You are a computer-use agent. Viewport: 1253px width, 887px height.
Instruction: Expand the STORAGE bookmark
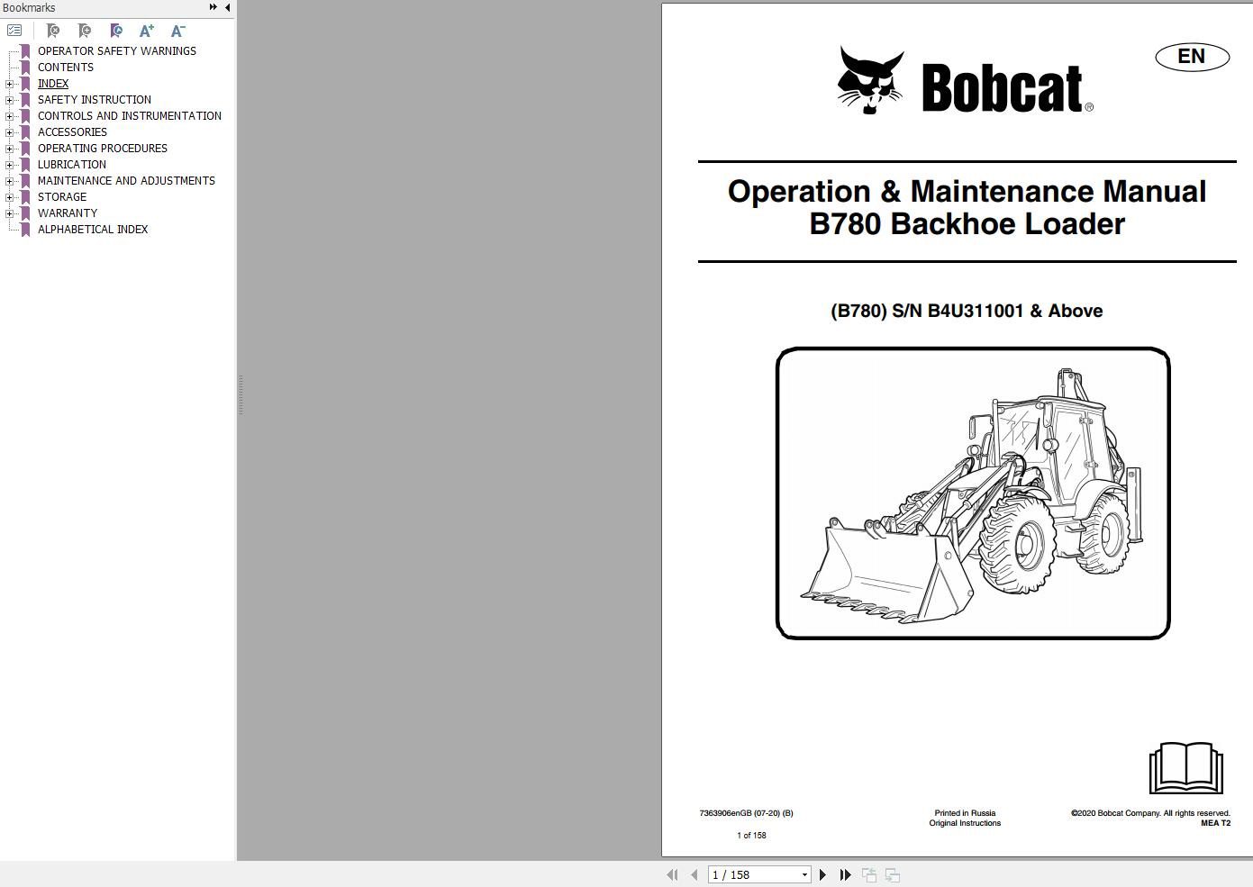point(9,197)
